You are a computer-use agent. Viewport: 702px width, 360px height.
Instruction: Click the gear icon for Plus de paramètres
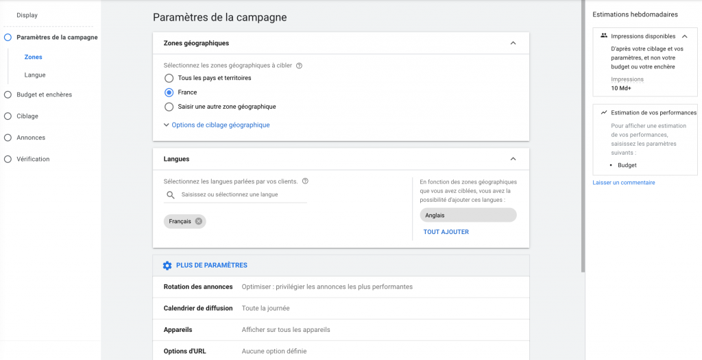click(167, 266)
